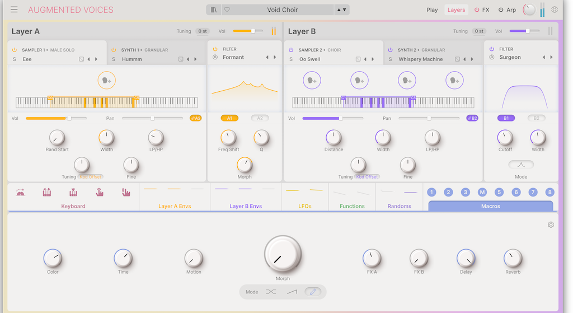Viewport: 573px width, 313px height.
Task: Click the Layer A Formant filter type icon
Action: 215,57
